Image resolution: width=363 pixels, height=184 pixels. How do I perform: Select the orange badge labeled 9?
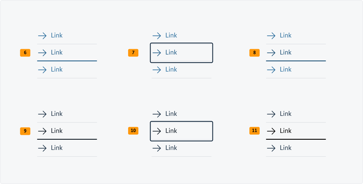25,131
